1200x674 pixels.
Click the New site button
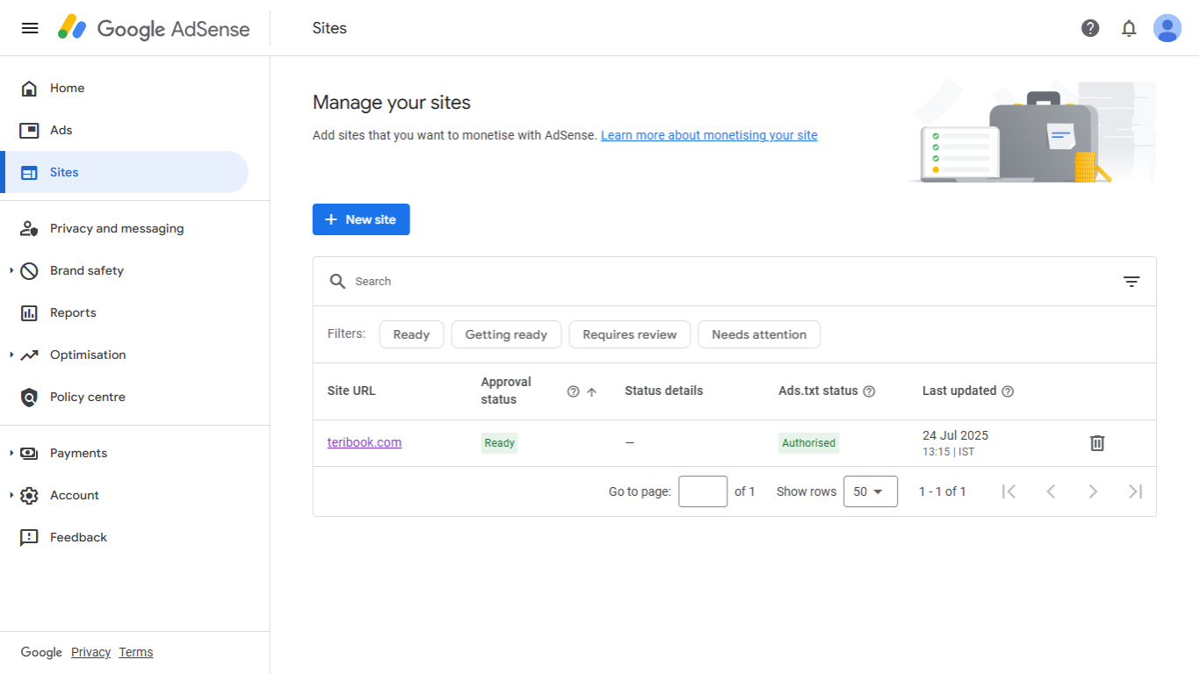click(x=361, y=219)
